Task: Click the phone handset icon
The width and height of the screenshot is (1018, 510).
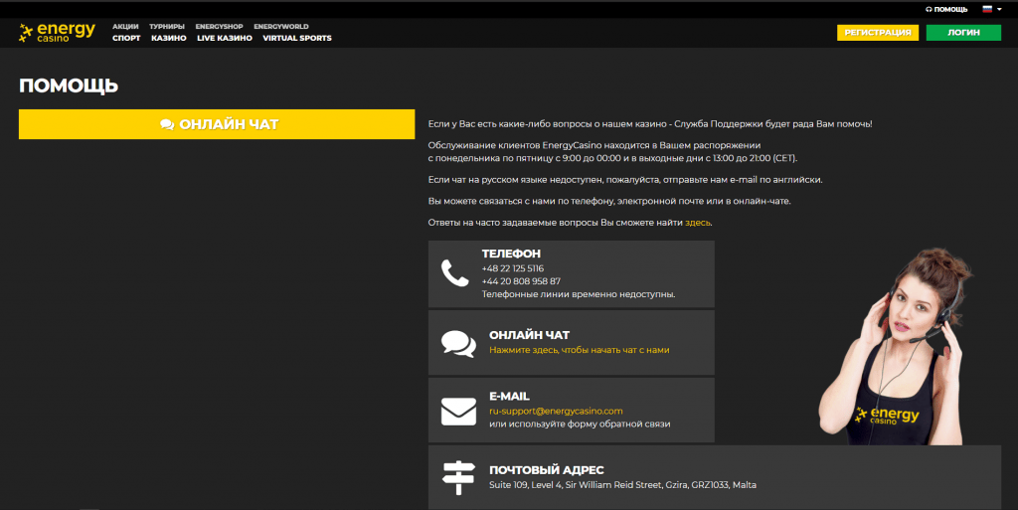Action: (454, 273)
